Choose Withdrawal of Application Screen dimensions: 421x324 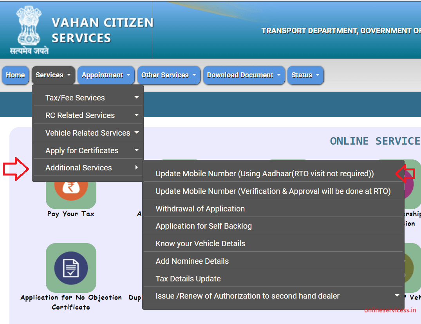[x=273, y=208]
